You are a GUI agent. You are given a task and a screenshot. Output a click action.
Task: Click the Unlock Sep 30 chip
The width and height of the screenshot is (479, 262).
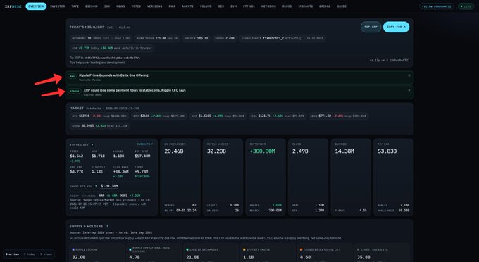(196, 39)
